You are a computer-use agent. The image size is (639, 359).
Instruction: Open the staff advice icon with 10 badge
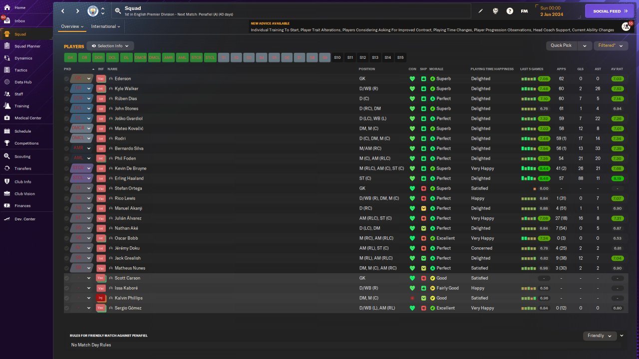click(x=626, y=26)
